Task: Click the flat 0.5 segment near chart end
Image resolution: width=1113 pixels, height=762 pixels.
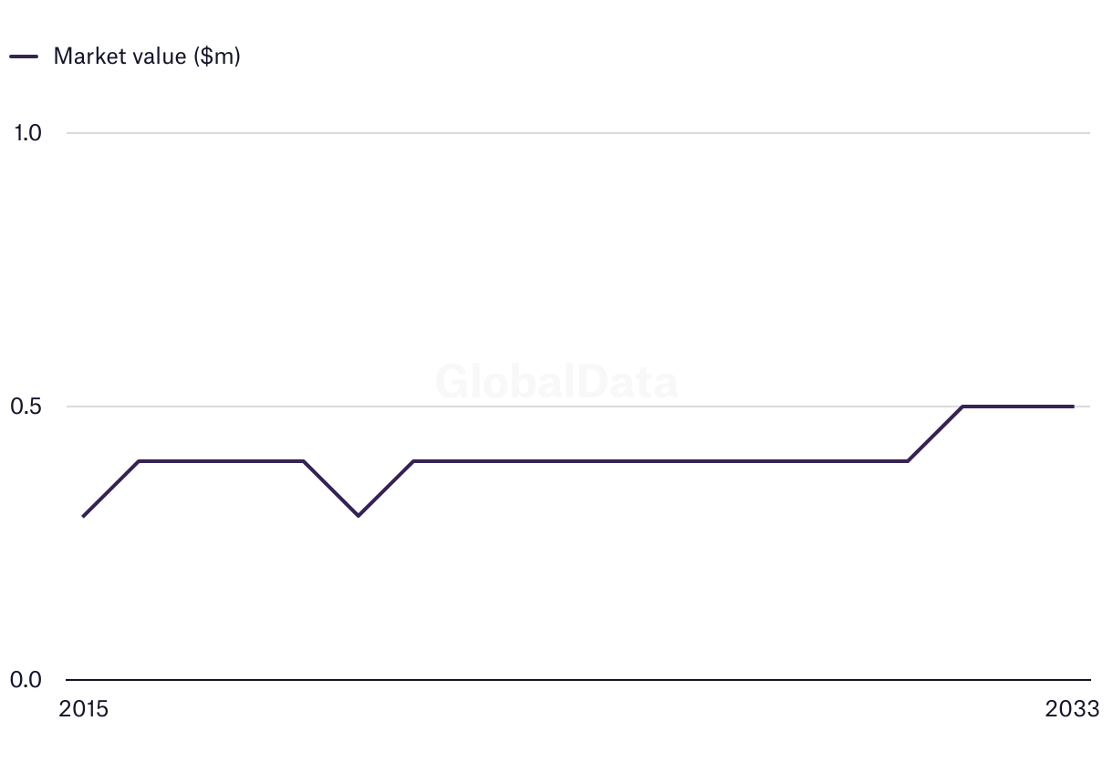Action: 1018,407
